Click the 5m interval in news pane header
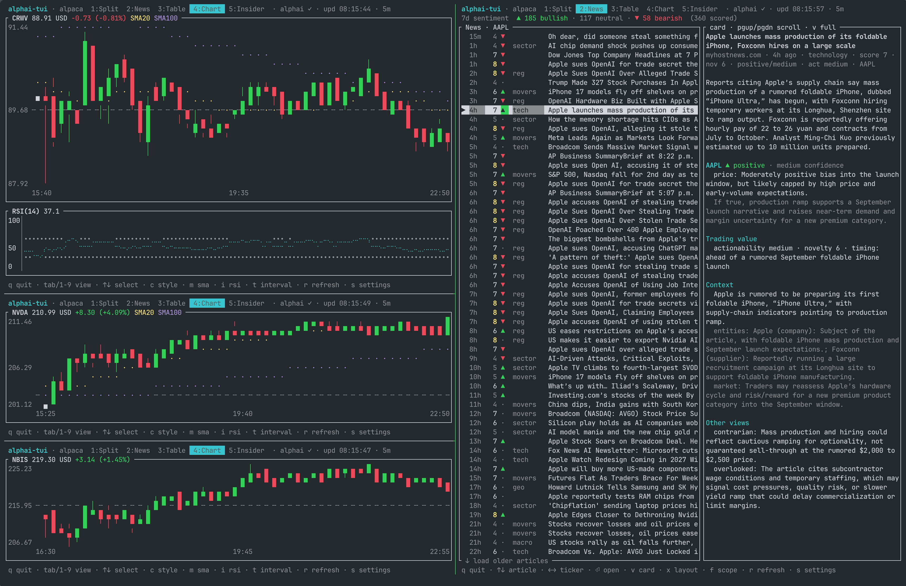Screen dimensions: 906x586 [840, 9]
